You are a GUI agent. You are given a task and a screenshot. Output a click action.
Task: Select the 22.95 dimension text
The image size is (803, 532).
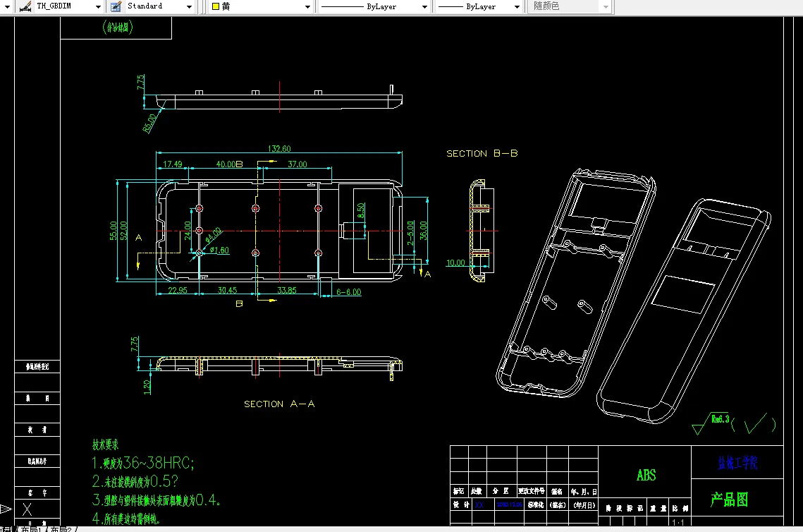178,290
